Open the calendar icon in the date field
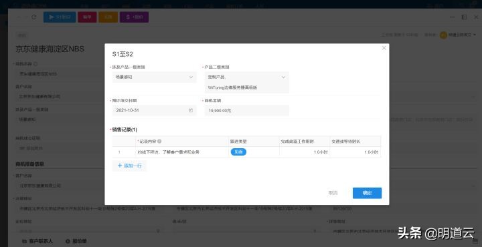The width and height of the screenshot is (482, 247). [x=191, y=110]
